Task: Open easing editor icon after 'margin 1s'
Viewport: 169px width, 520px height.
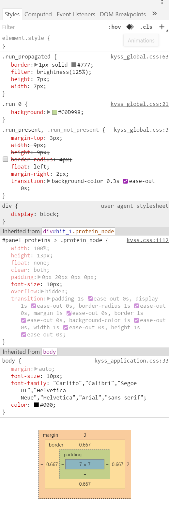Action: [x=69, y=313]
